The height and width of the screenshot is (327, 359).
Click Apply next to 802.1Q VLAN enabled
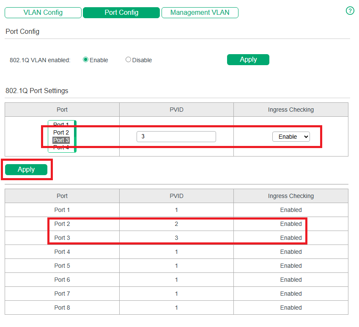pyautogui.click(x=248, y=60)
